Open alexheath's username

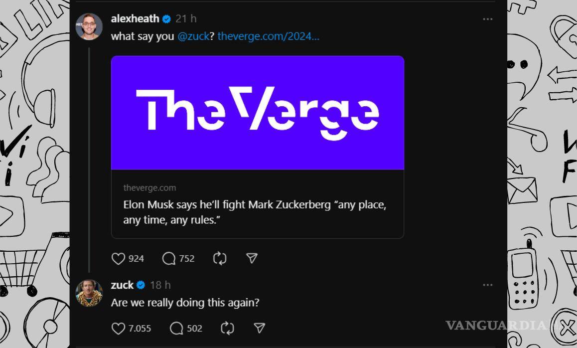[135, 18]
